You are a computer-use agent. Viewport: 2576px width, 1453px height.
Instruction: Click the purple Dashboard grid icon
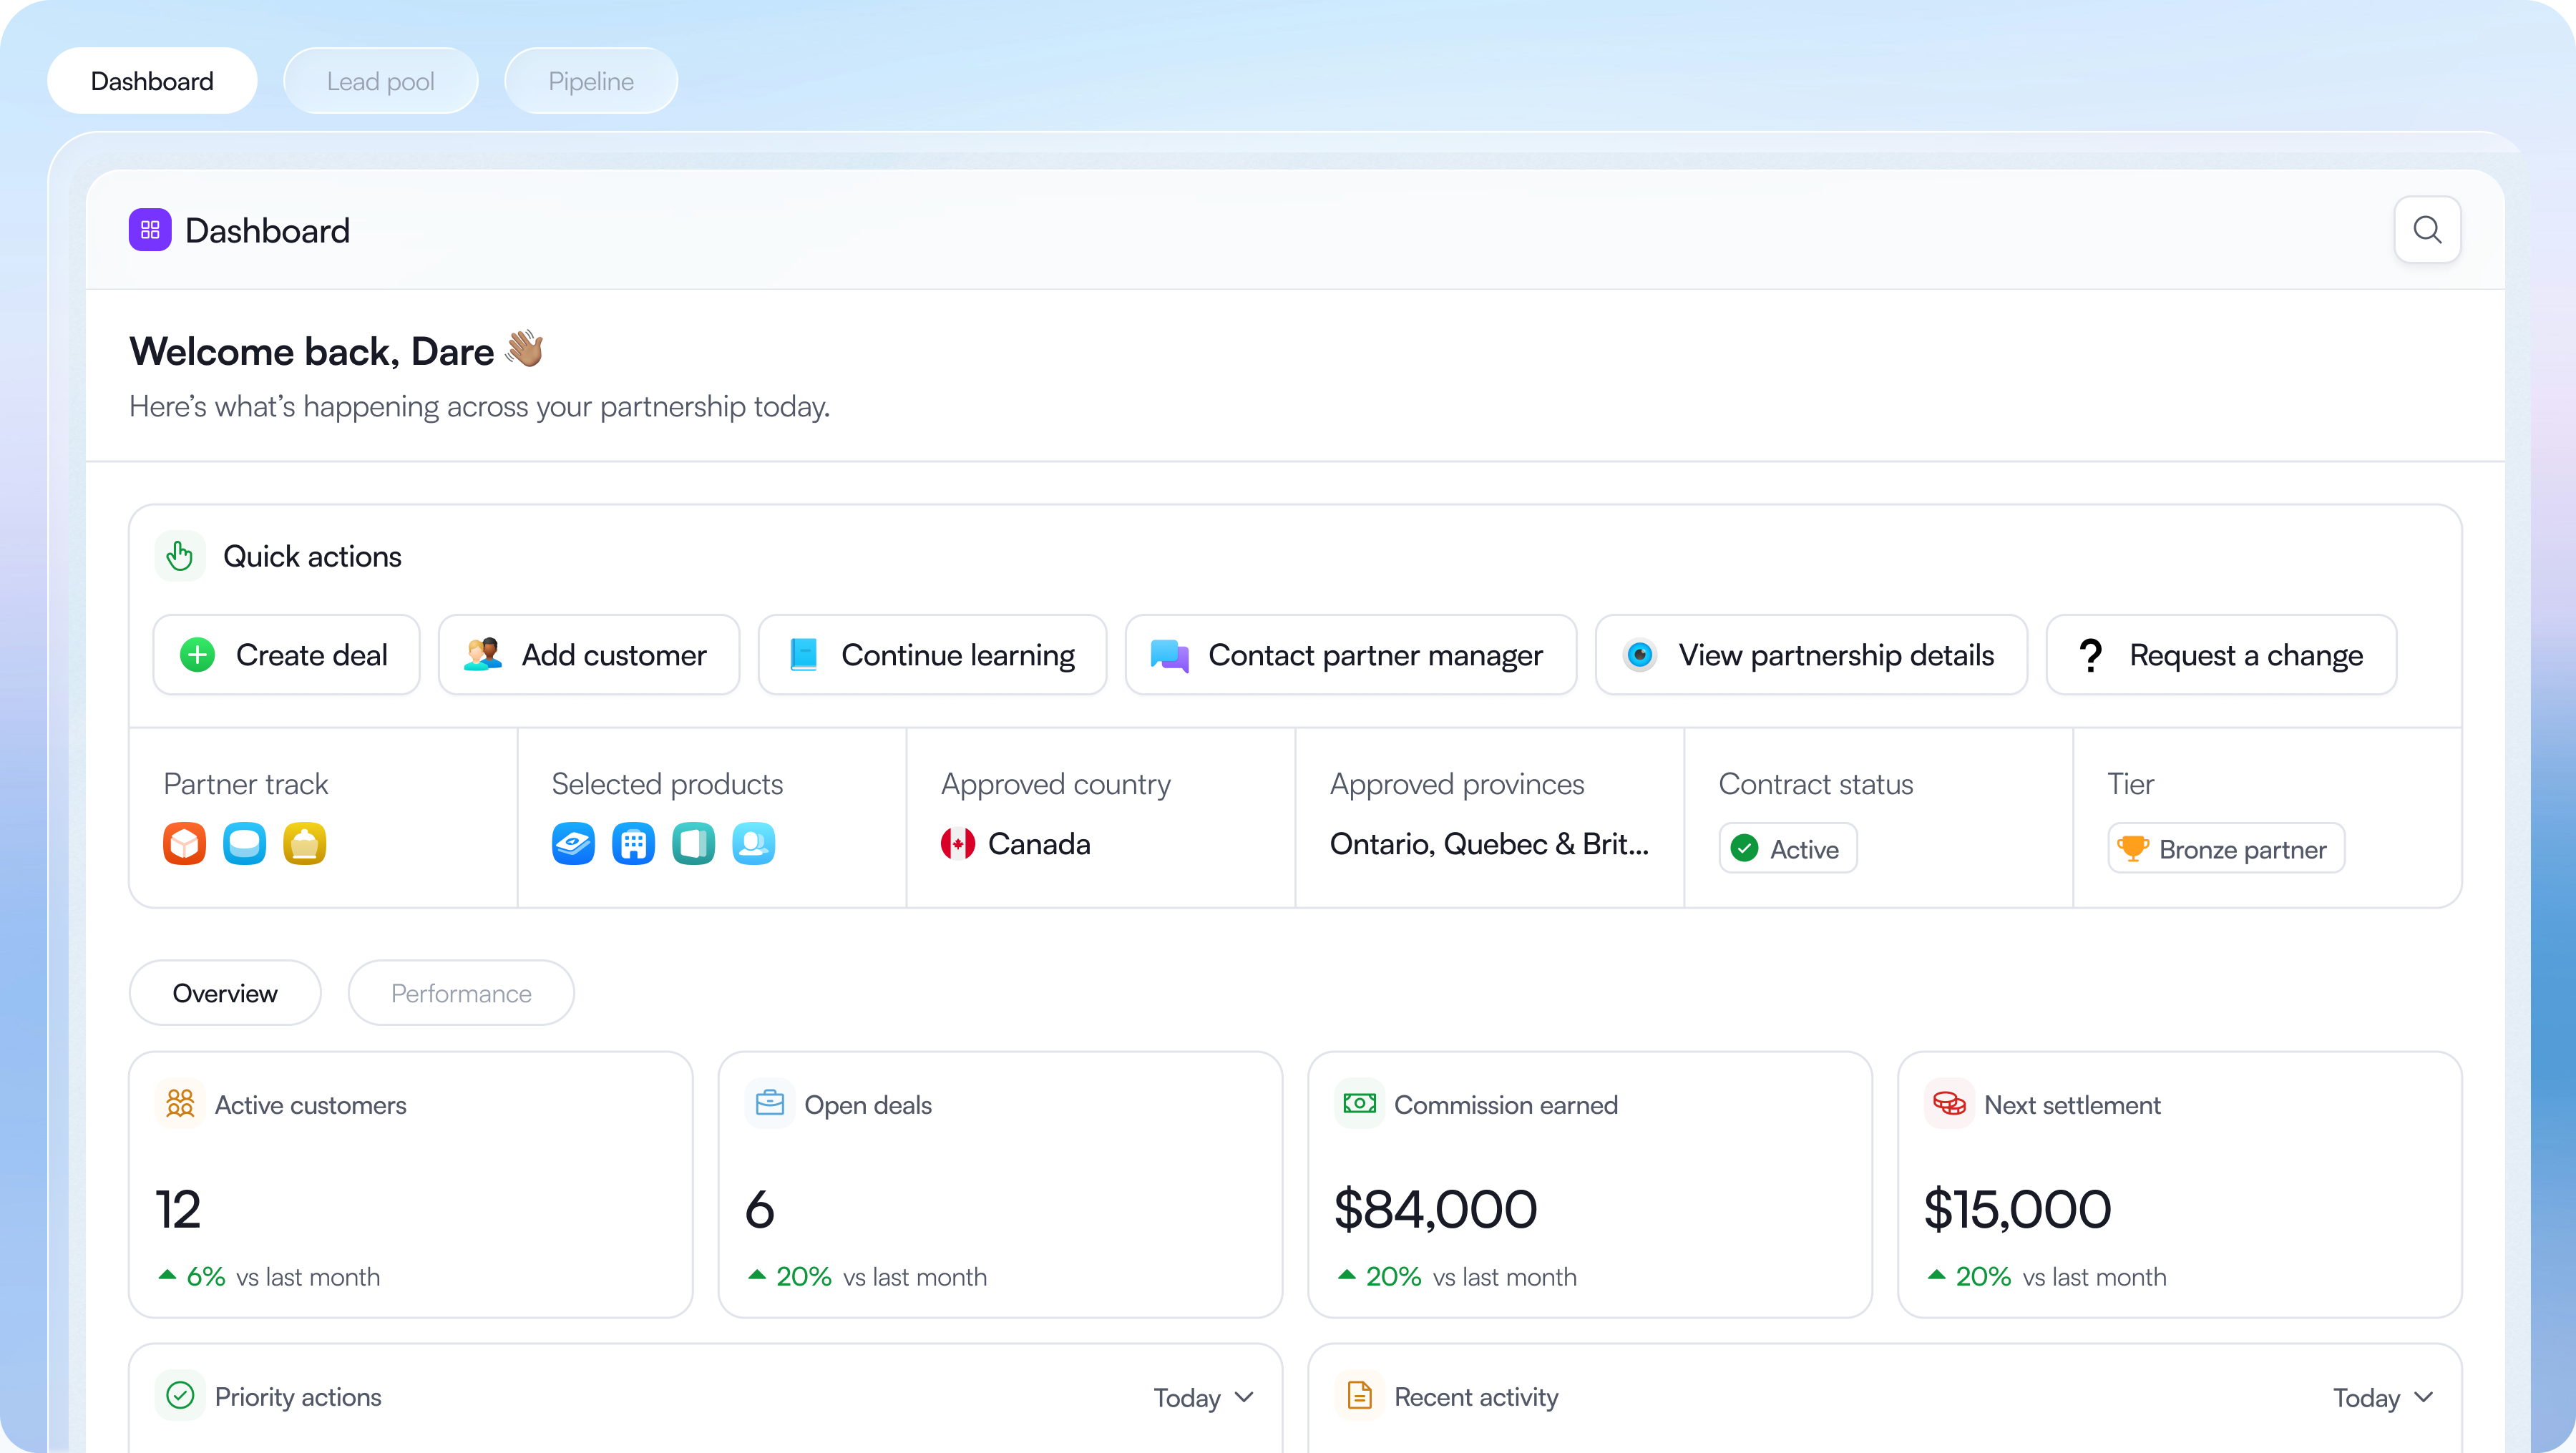coord(150,230)
